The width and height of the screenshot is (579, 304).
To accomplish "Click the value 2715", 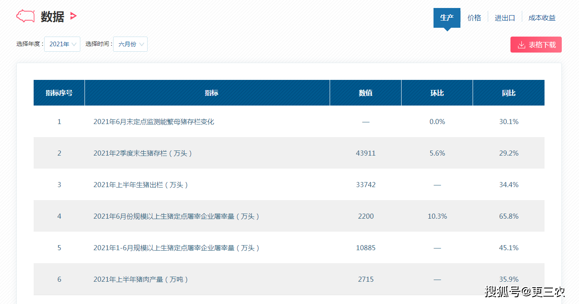I will coord(366,279).
